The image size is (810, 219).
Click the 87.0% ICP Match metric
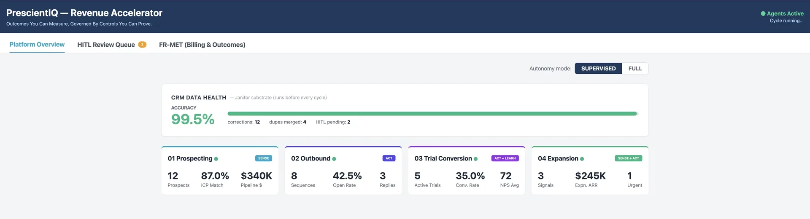(x=215, y=179)
